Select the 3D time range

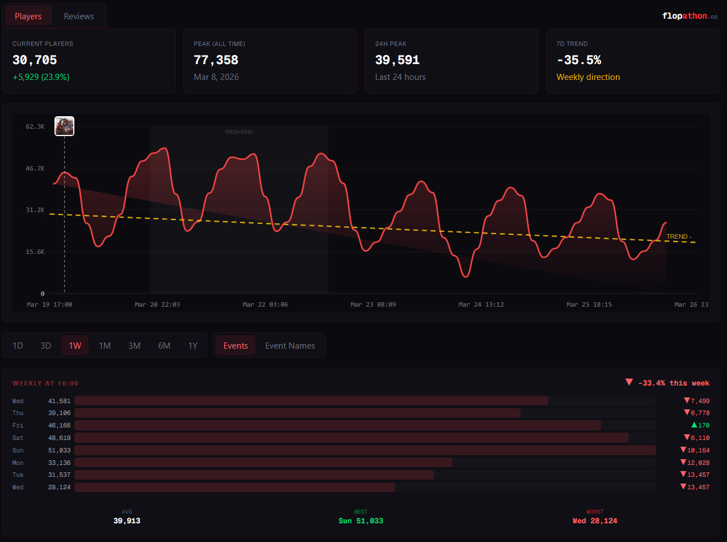point(46,346)
